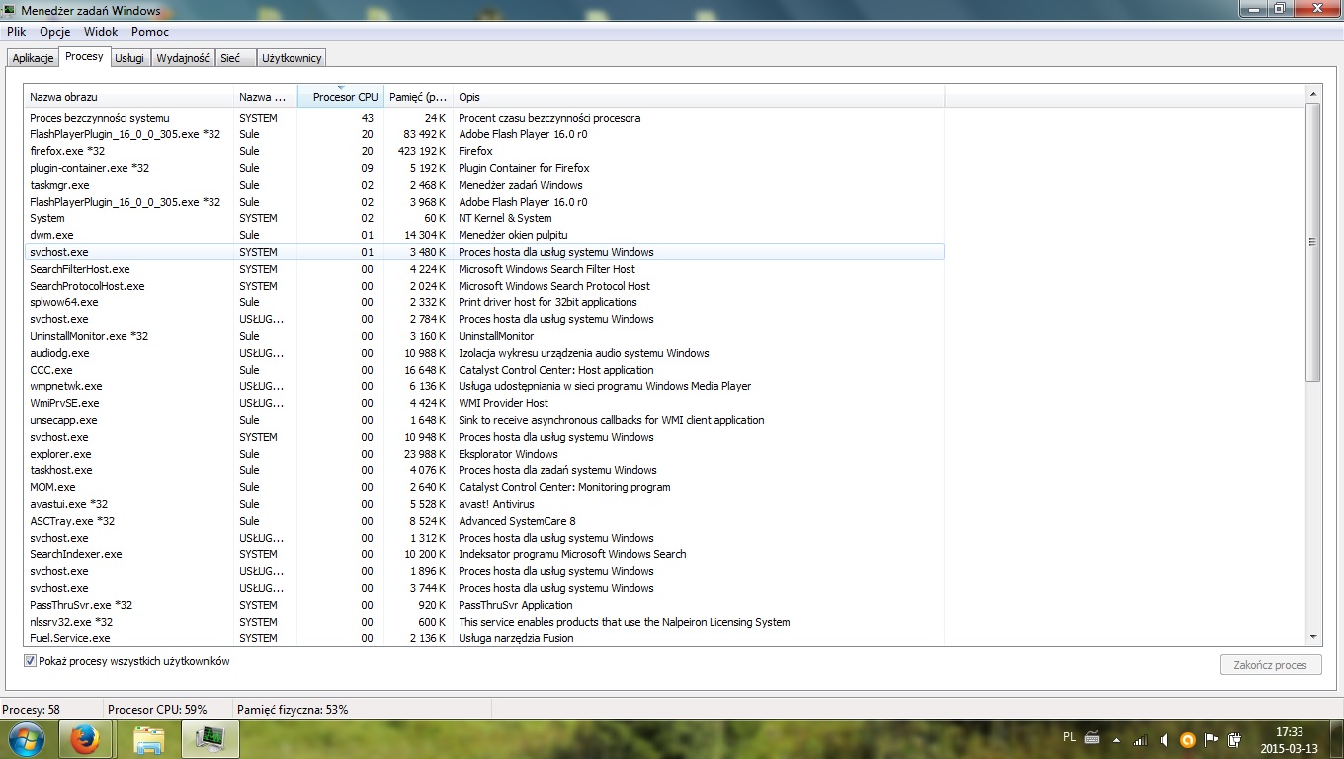
Task: Select ASCTray.exe *32 process
Action: [x=484, y=521]
